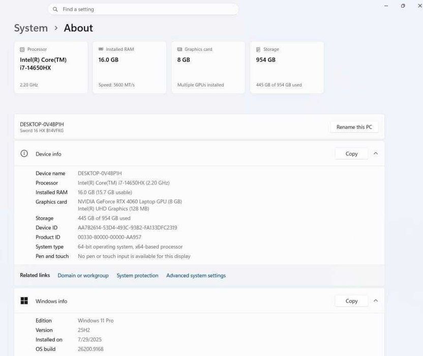Viewport: 423px width, 356px height.
Task: Click 'Speed: 5600 MT/s' in RAM card
Action: (116, 85)
